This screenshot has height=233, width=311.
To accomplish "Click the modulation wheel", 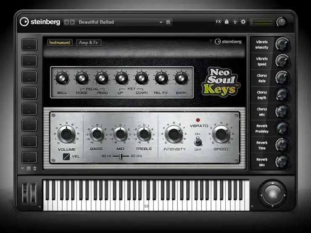I will [33, 194].
